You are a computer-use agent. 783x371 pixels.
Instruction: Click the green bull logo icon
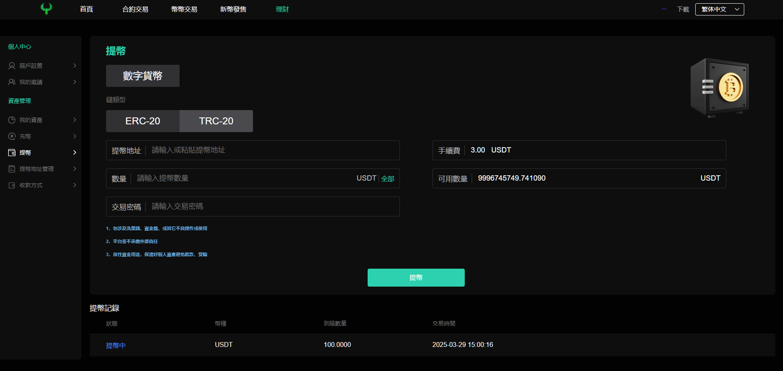pyautogui.click(x=47, y=9)
